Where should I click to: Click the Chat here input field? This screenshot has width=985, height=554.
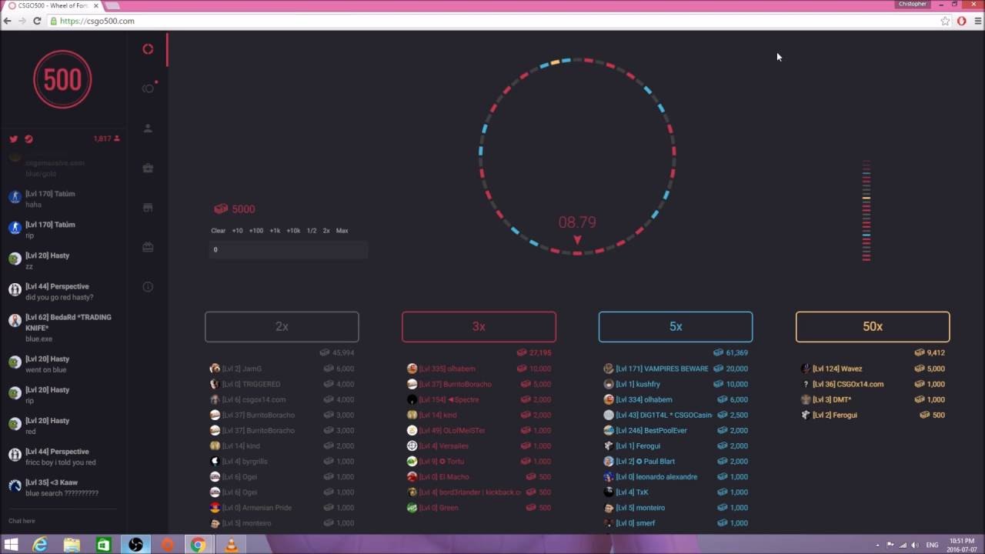pos(62,521)
